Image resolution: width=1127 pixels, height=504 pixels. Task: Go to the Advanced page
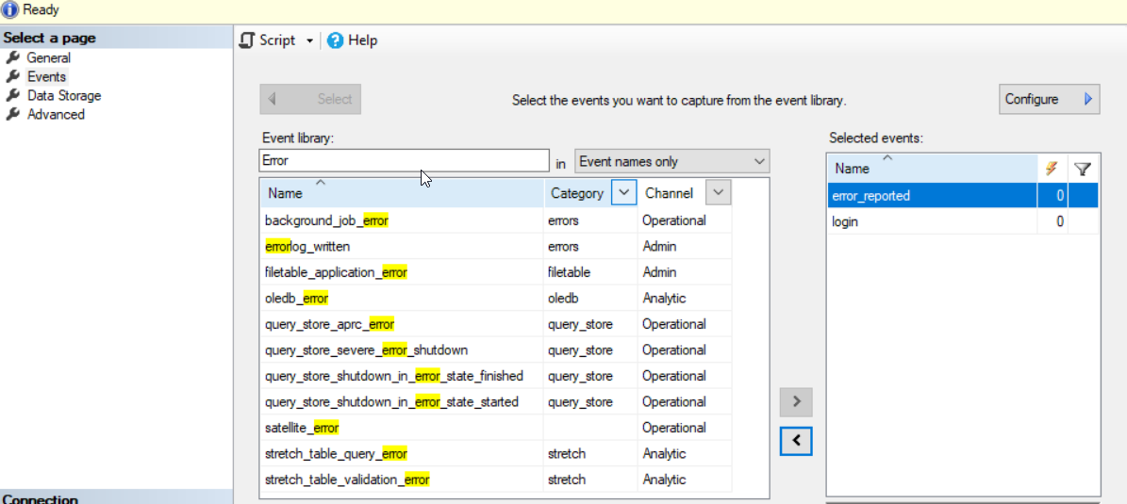tap(56, 114)
